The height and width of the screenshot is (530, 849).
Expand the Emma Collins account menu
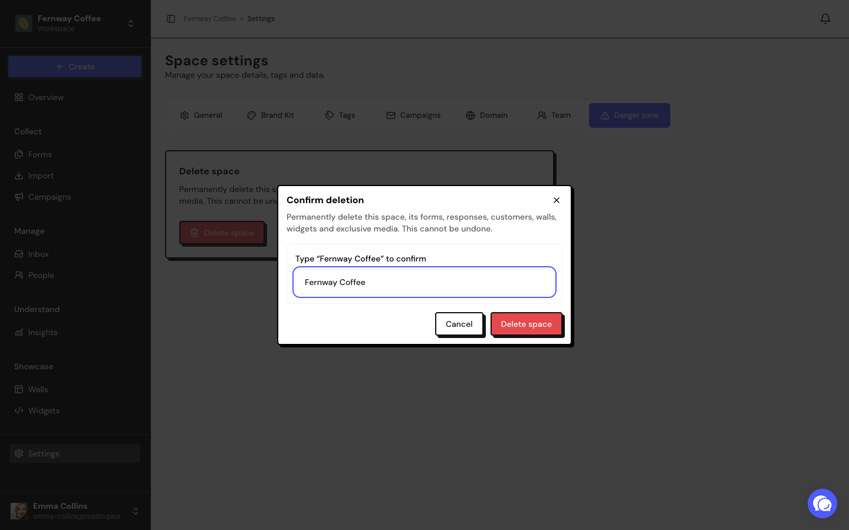click(136, 511)
